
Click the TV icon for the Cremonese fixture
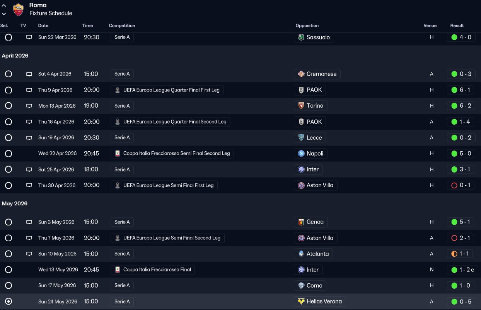coord(29,74)
